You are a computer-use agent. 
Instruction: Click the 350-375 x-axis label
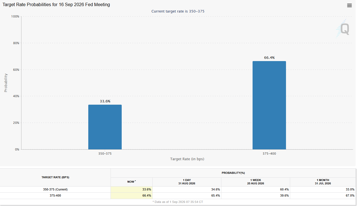(x=105, y=153)
